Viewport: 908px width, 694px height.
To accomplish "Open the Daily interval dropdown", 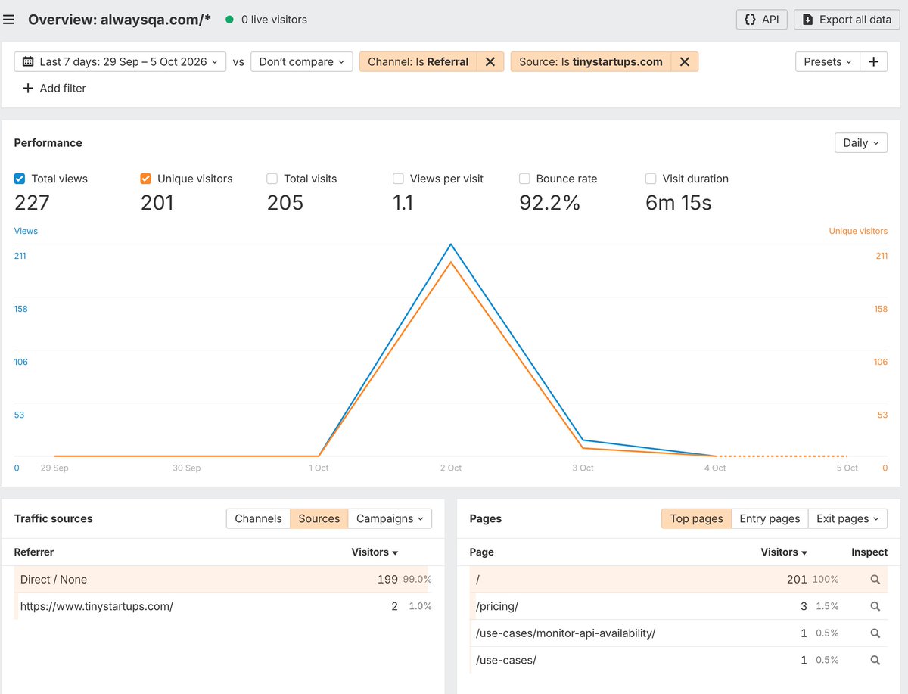I will 861,142.
